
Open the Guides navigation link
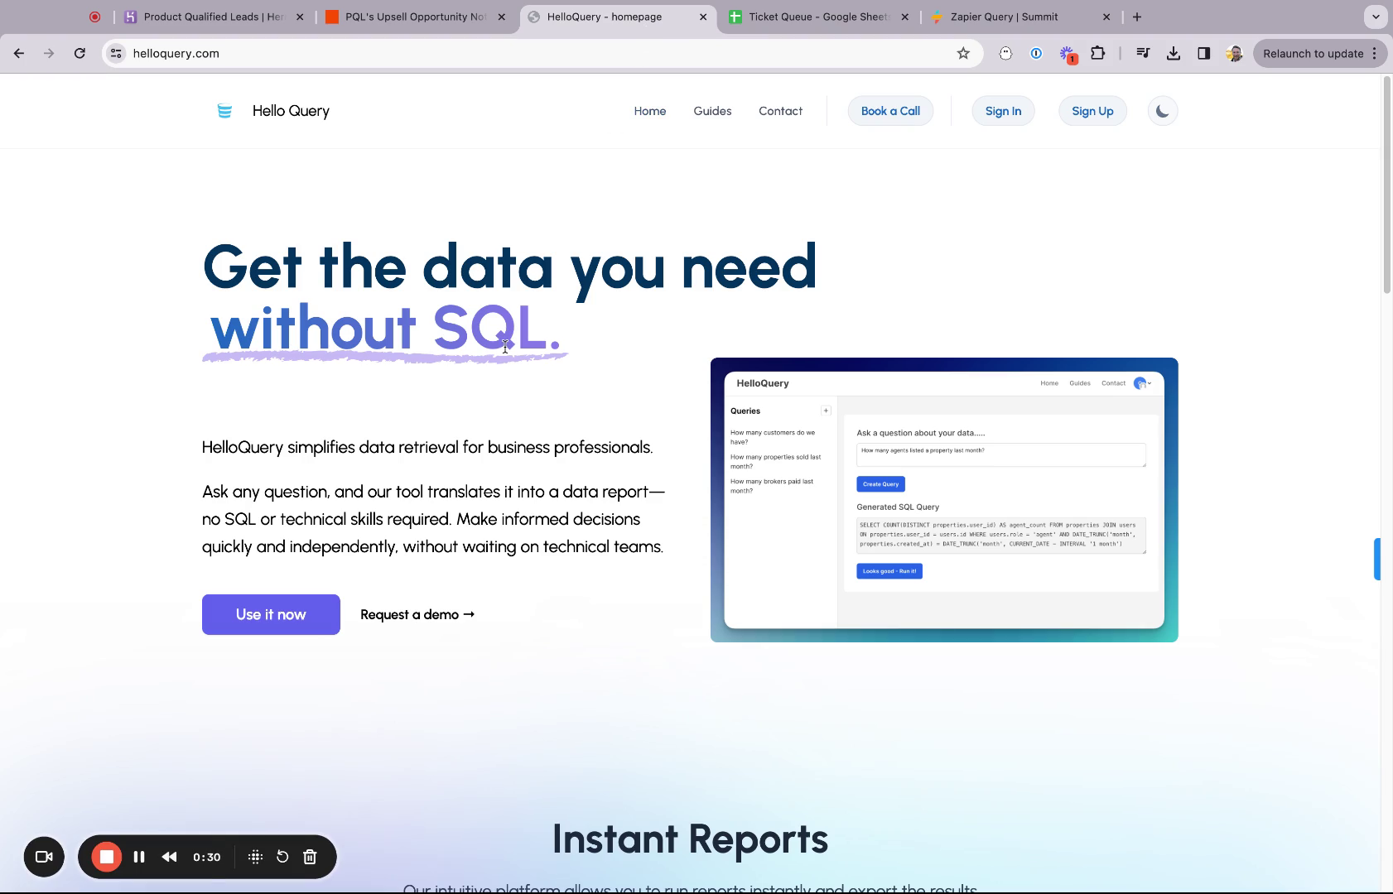(712, 111)
